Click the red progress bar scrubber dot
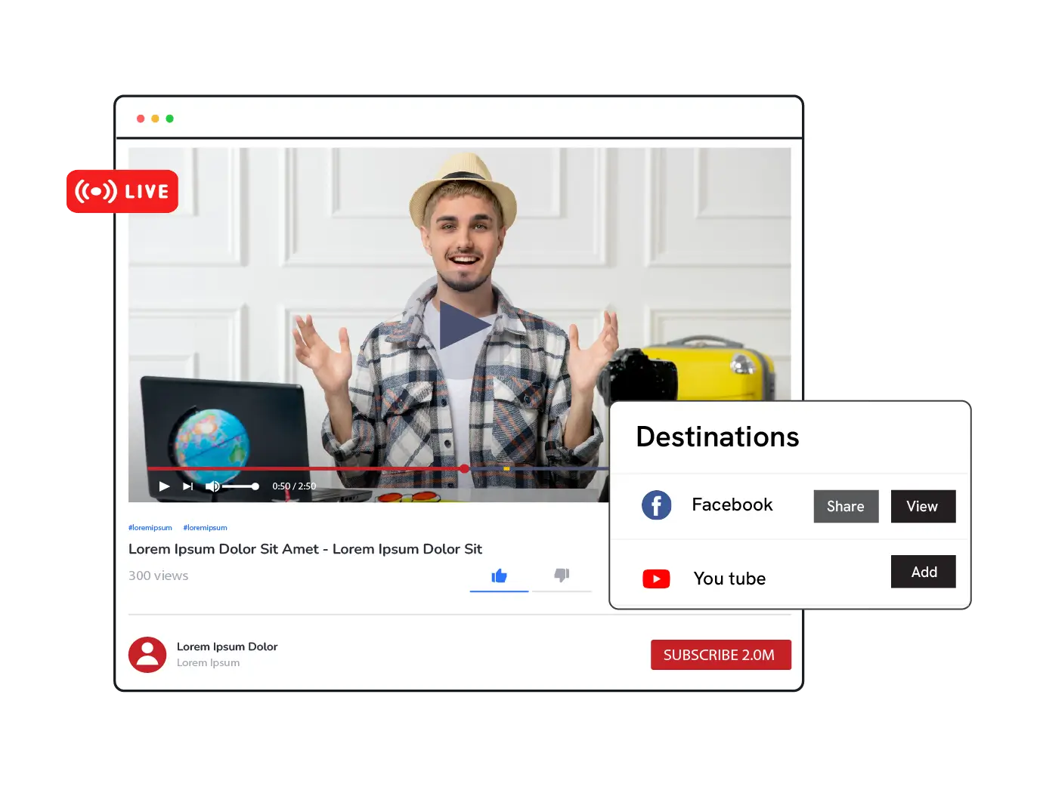The height and width of the screenshot is (787, 1040). coord(464,469)
